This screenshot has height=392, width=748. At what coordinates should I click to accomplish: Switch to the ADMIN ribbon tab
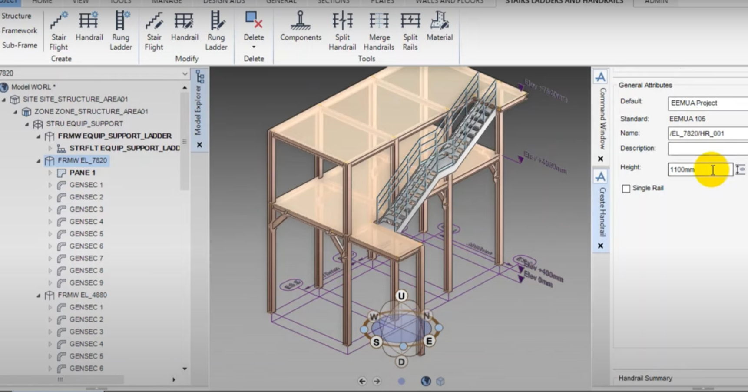click(656, 2)
